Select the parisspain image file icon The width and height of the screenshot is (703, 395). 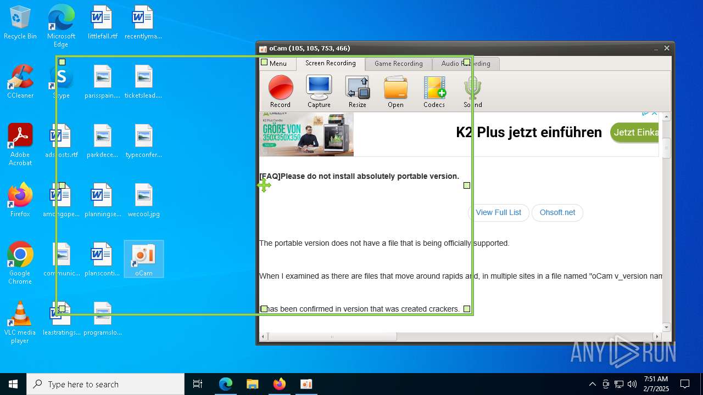[x=103, y=82]
